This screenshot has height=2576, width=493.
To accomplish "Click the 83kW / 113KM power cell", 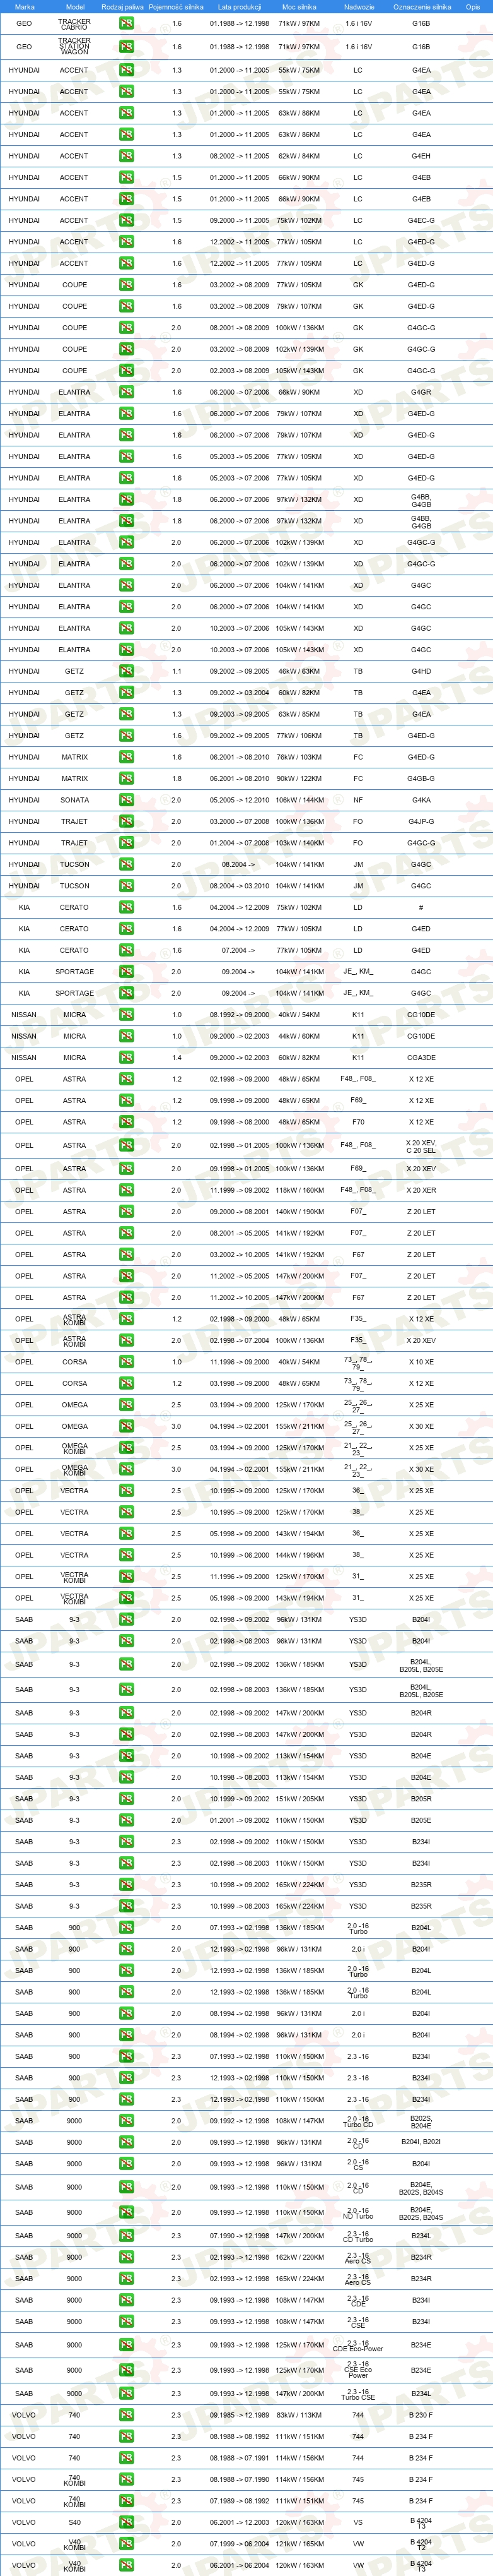I will tap(299, 2415).
